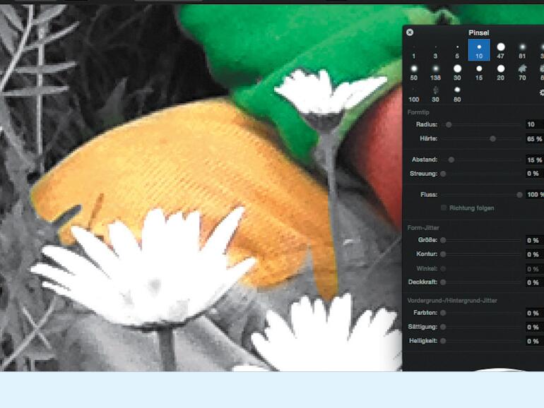Select the size 1 brush preset
Image resolution: width=544 pixels, height=408 pixels.
(413, 51)
